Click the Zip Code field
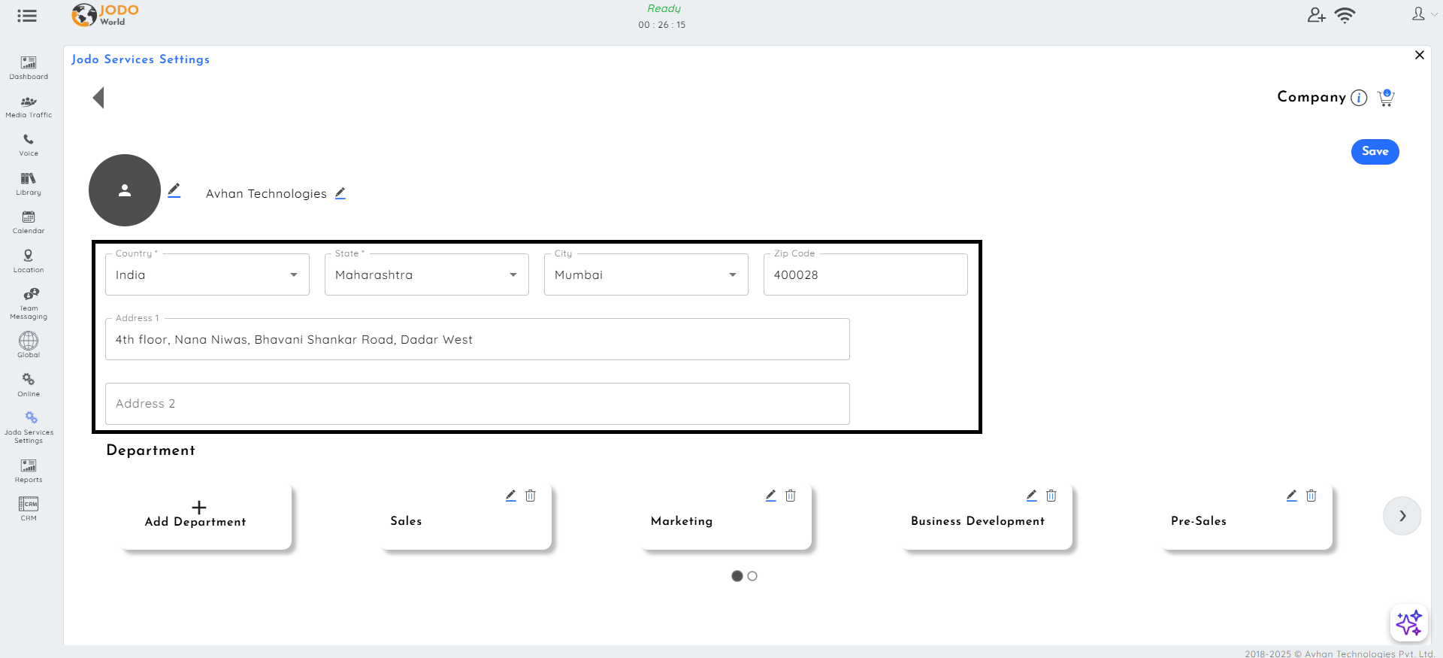 coord(866,274)
